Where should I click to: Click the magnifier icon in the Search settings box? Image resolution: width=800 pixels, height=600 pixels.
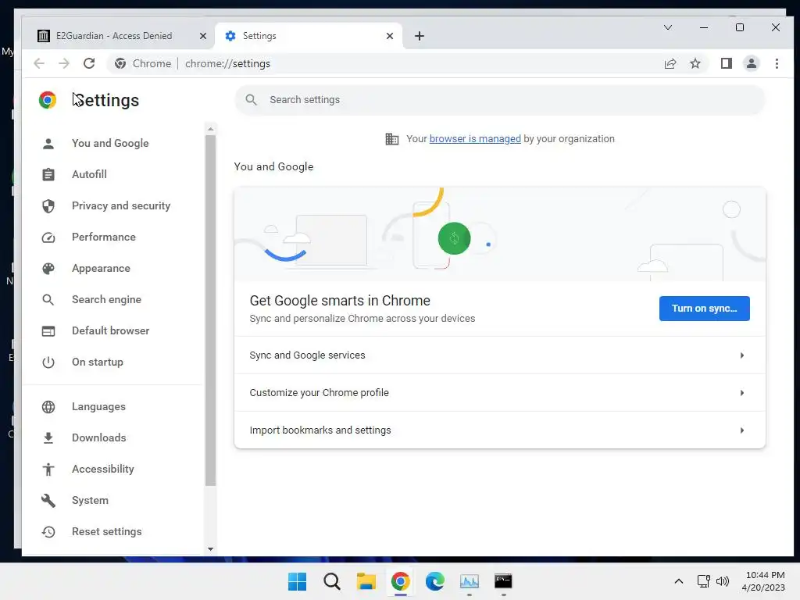[251, 99]
